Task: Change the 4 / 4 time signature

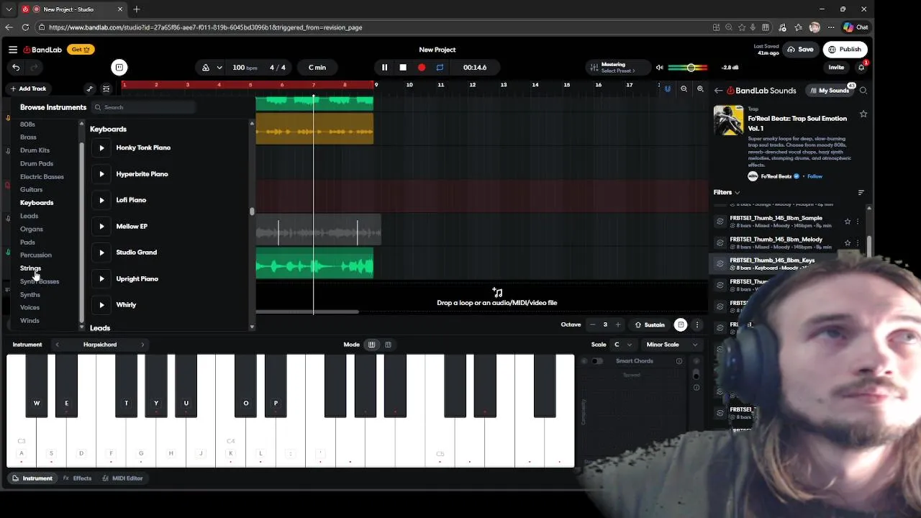Action: pos(278,68)
